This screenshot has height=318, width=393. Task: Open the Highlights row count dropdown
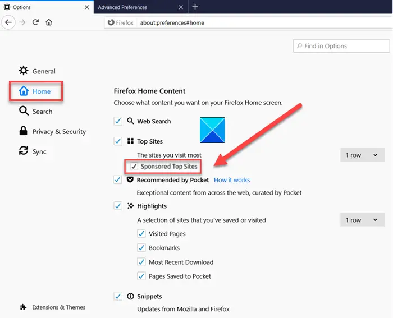click(x=362, y=220)
